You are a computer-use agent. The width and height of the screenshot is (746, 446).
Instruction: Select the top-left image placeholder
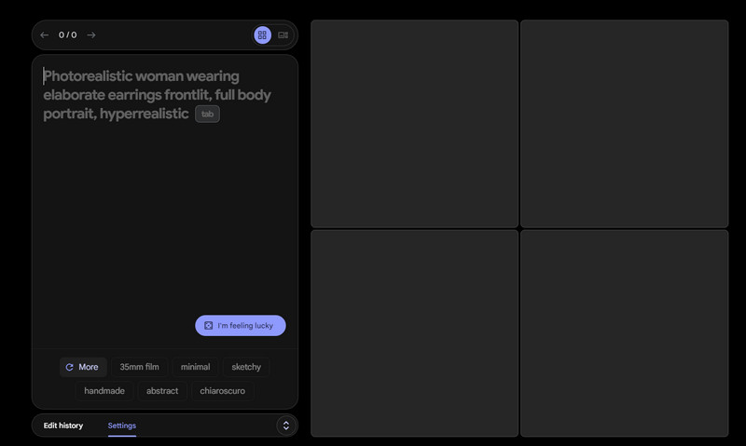pos(414,124)
